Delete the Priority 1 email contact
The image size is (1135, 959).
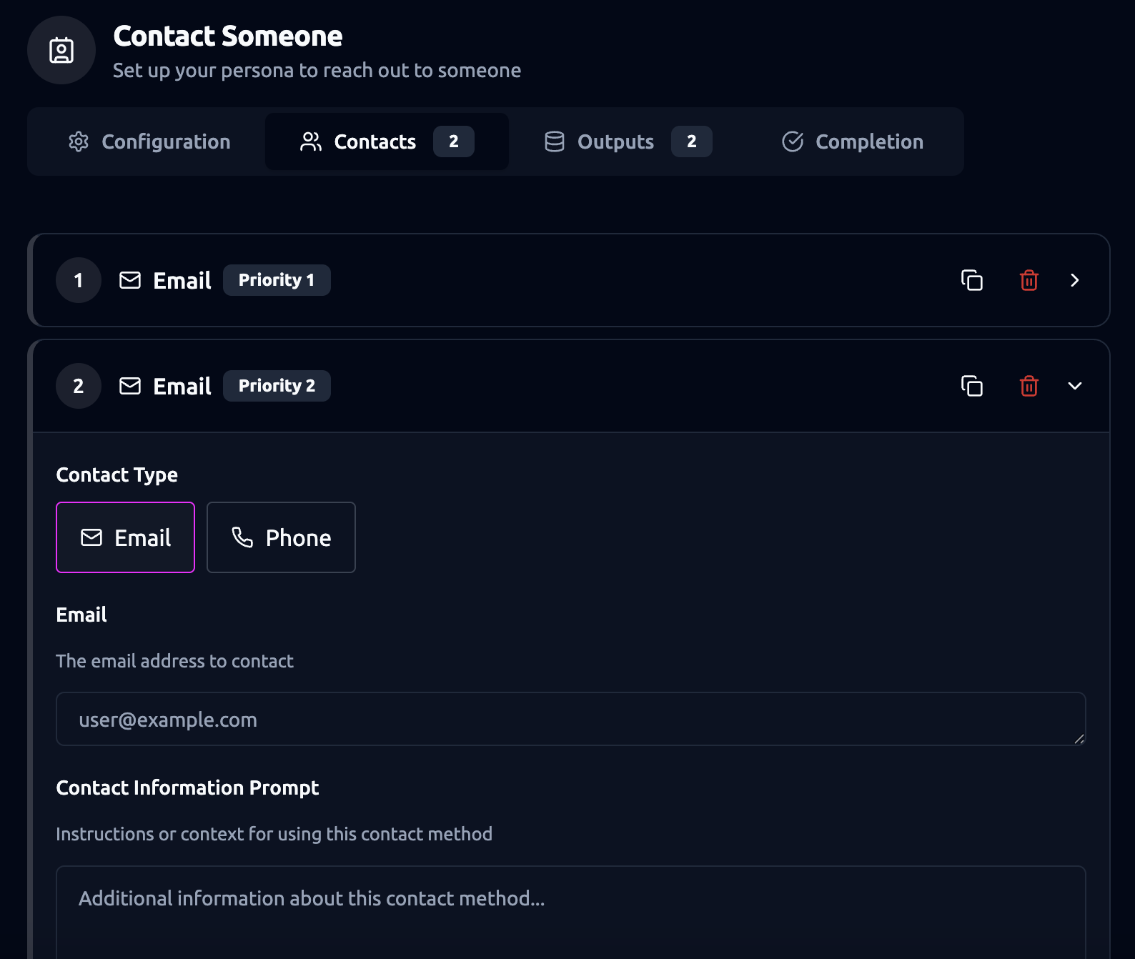click(x=1029, y=280)
